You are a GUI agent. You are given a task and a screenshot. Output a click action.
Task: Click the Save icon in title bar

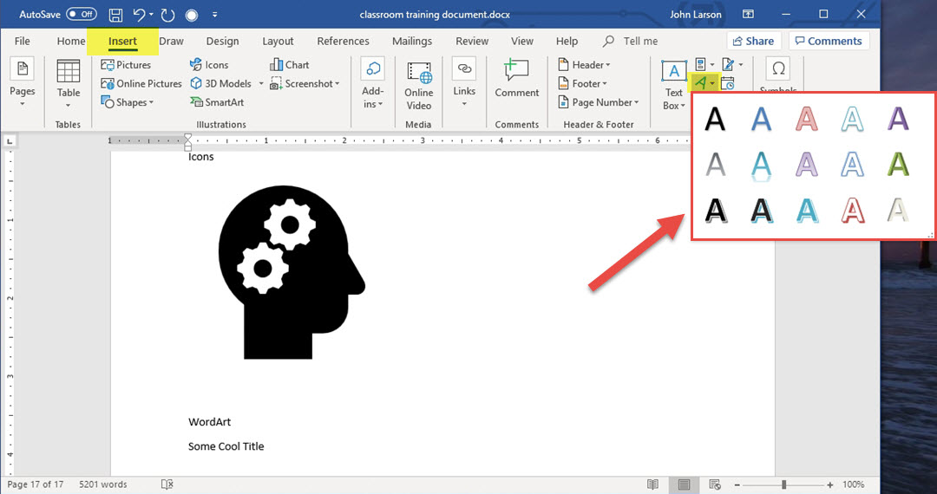tap(115, 15)
